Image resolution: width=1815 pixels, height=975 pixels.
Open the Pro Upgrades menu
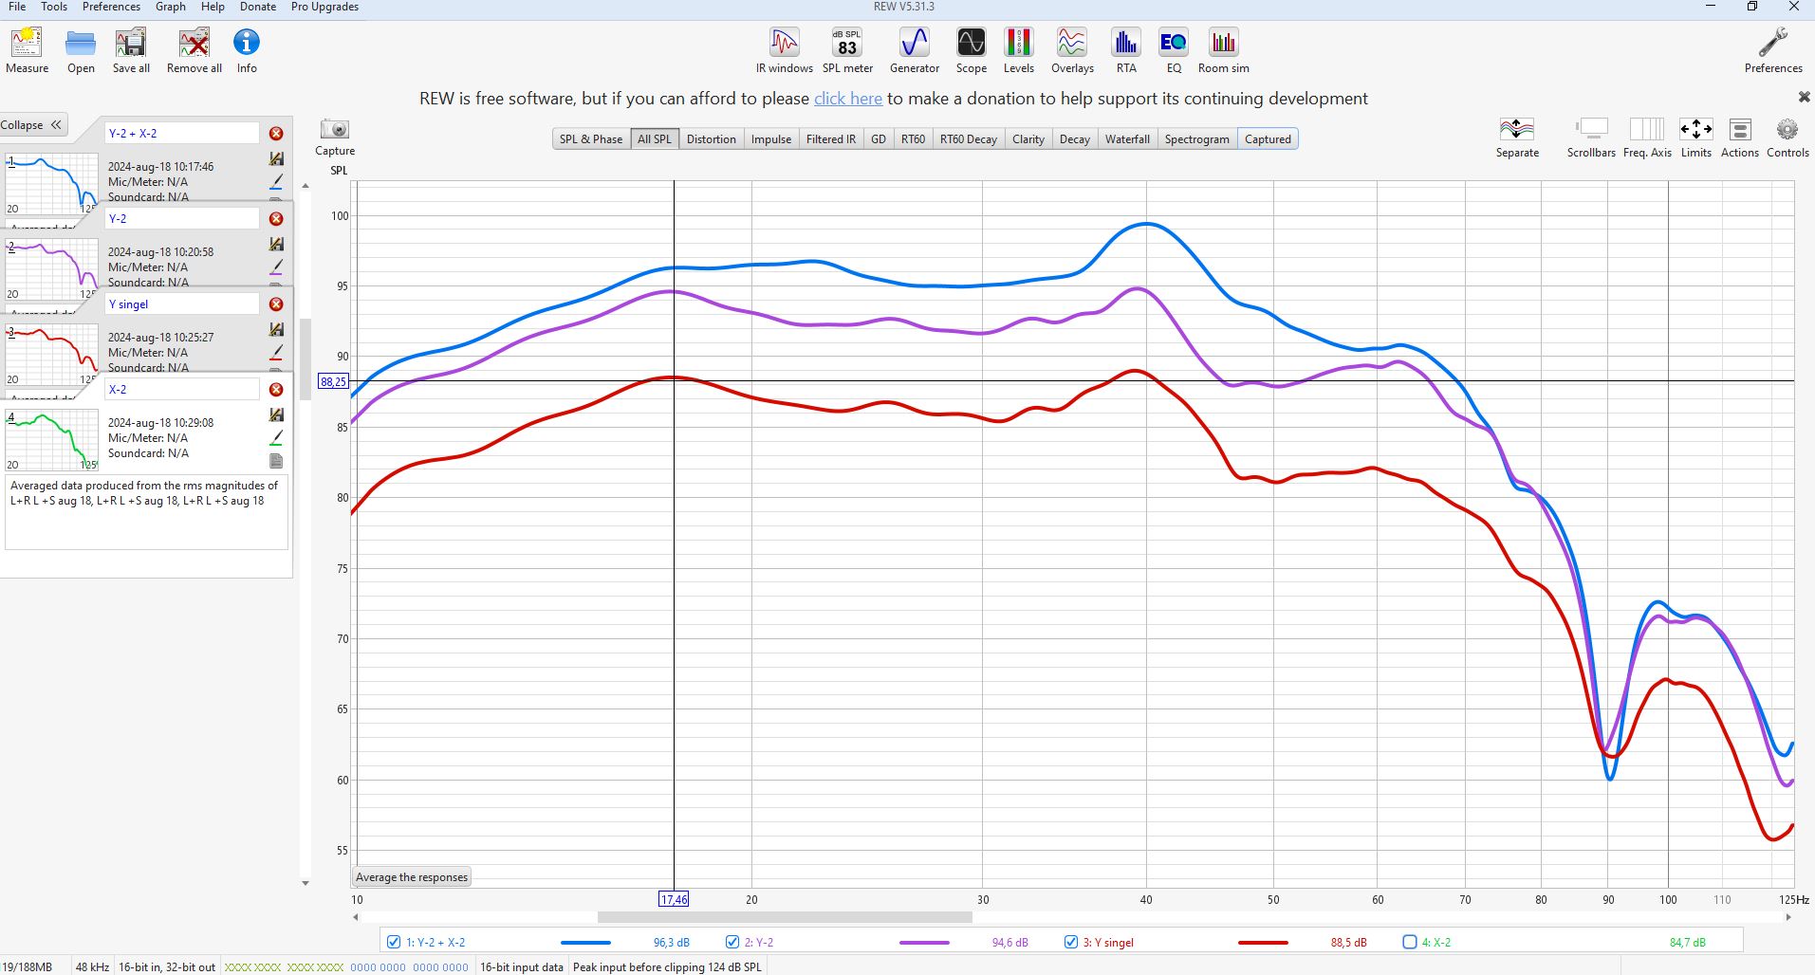point(324,7)
